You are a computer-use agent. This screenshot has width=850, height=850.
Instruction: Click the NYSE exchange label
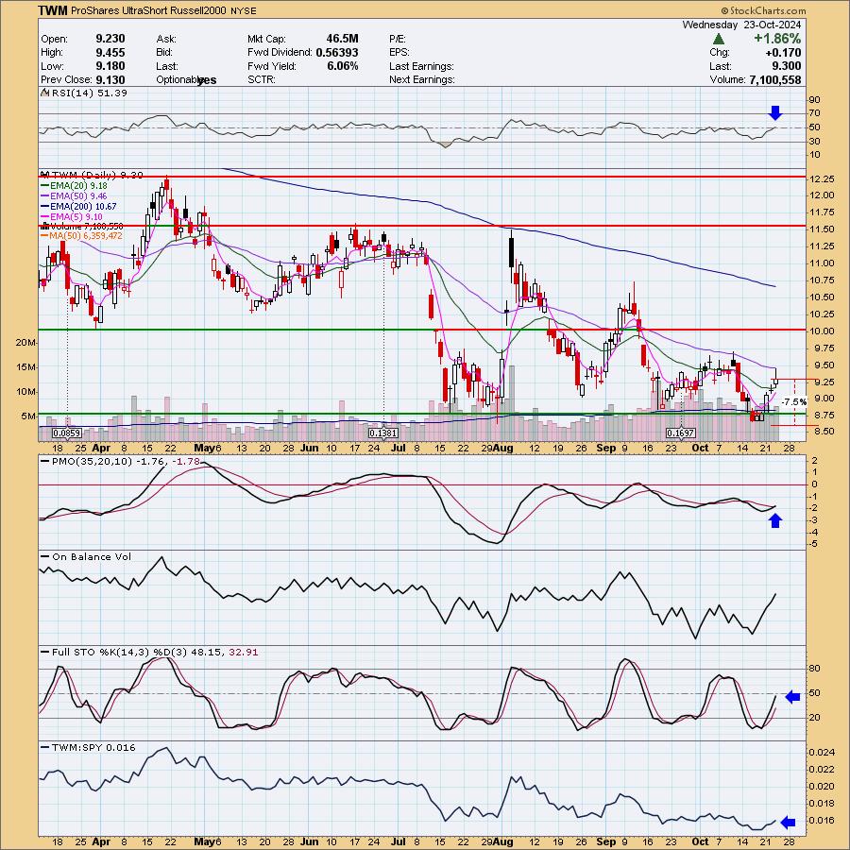pos(243,10)
